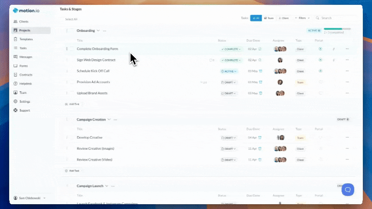Image resolution: width=372 pixels, height=209 pixels.
Task: Toggle portal visibility for Schedule Kick Off Call
Action: [x=320, y=71]
